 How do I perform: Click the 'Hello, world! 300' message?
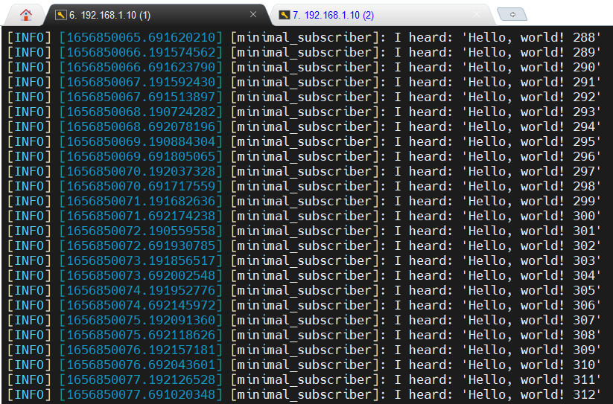531,216
